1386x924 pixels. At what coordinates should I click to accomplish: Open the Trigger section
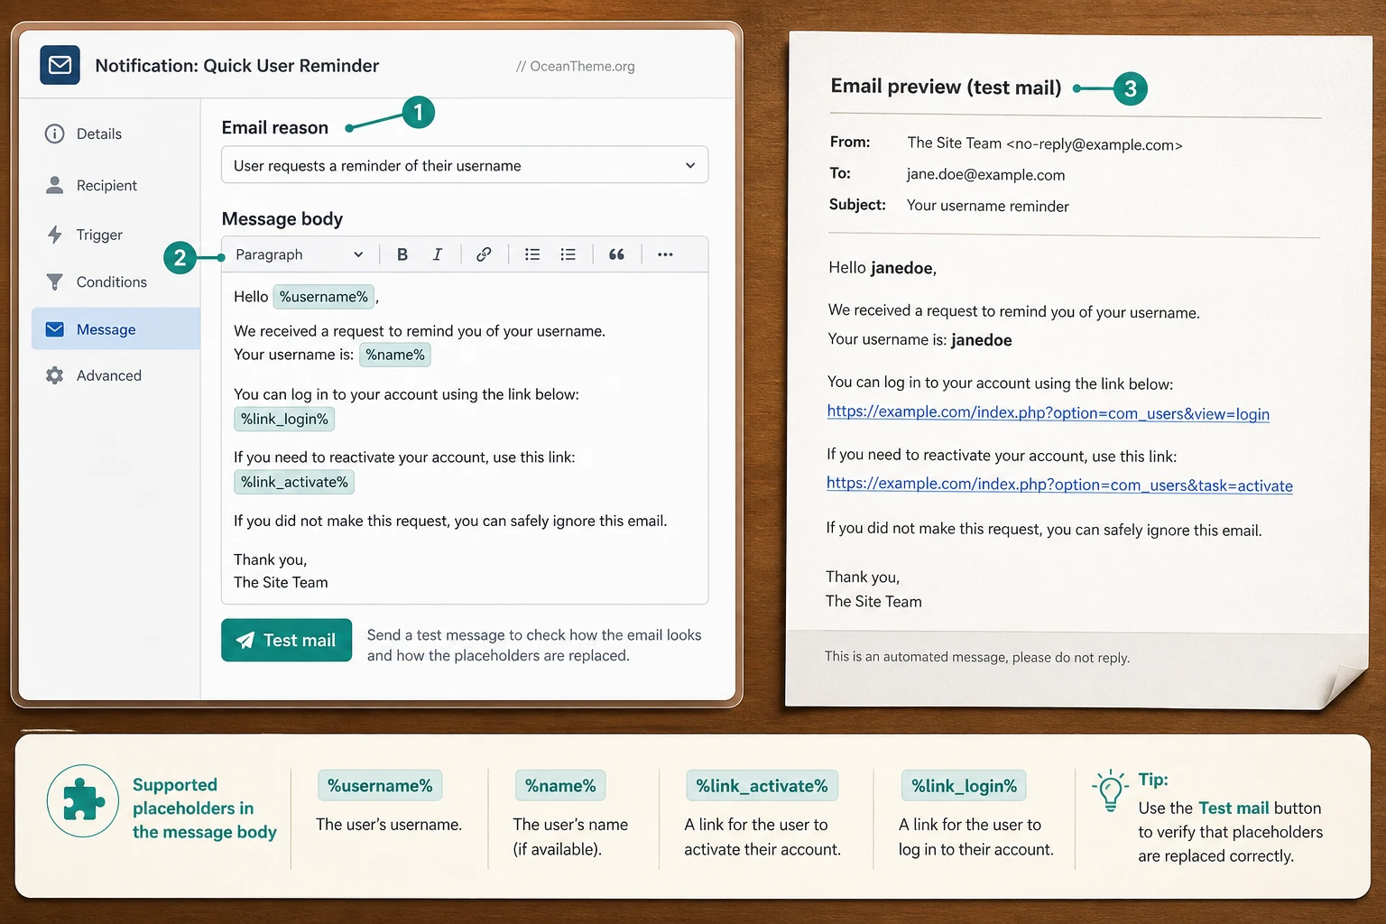coord(115,235)
